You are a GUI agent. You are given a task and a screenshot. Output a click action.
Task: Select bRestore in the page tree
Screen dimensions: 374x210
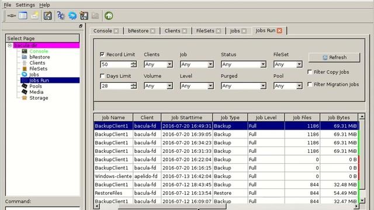pos(40,57)
